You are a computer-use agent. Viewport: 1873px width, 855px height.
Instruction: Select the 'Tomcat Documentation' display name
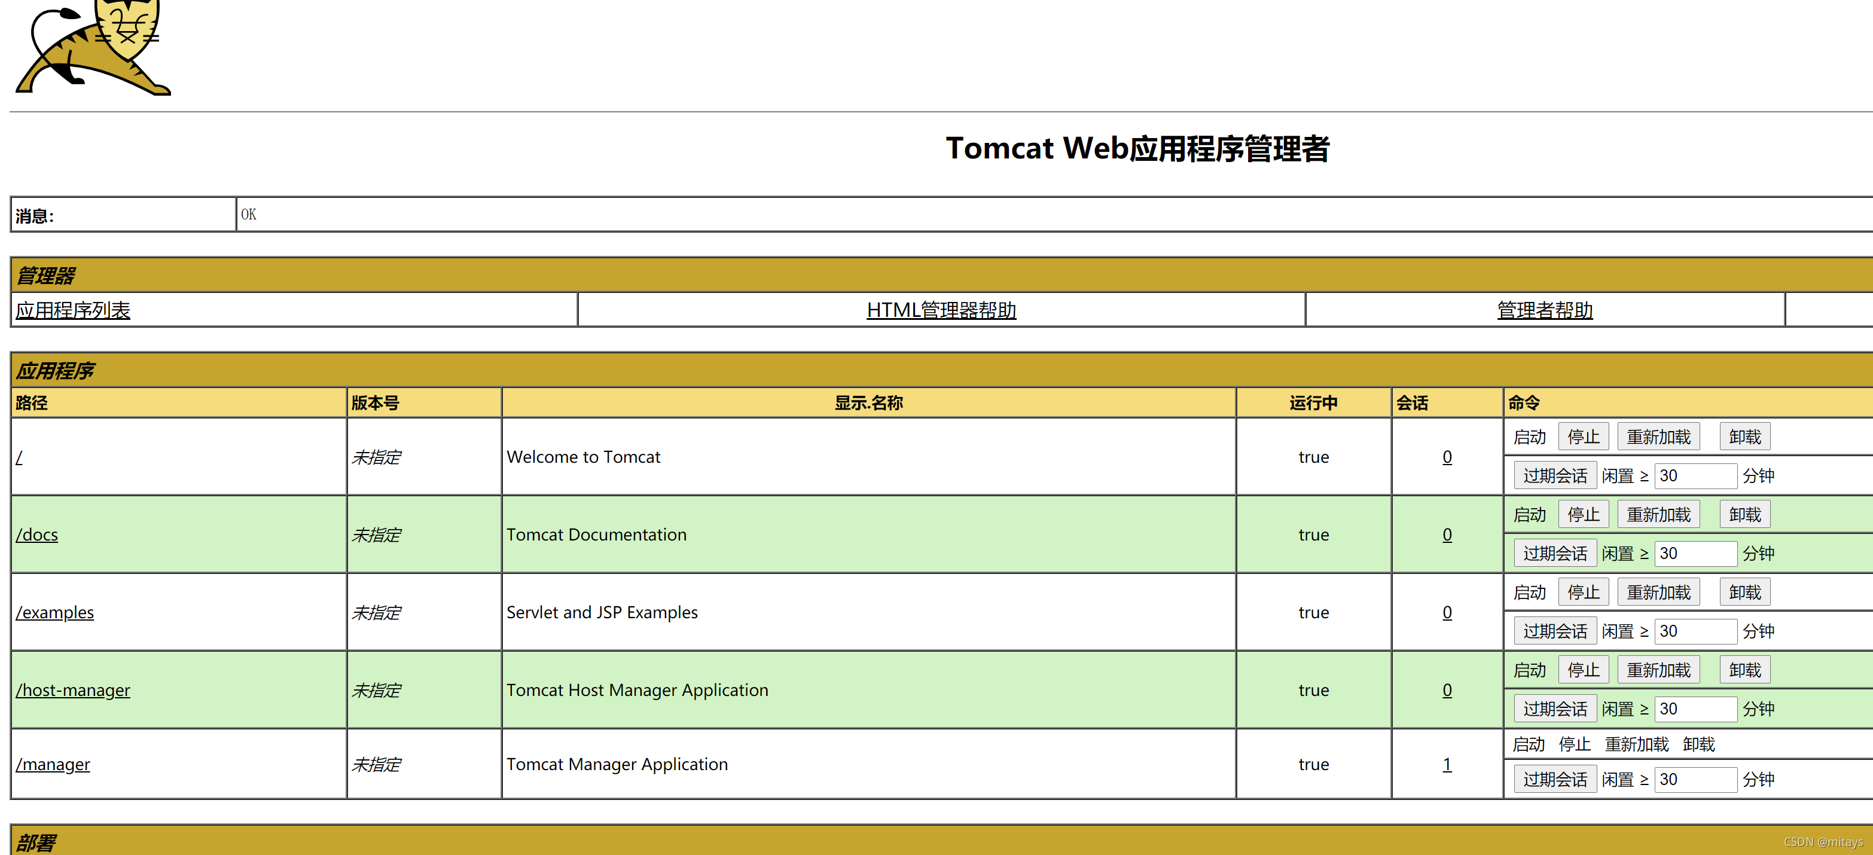tap(596, 535)
